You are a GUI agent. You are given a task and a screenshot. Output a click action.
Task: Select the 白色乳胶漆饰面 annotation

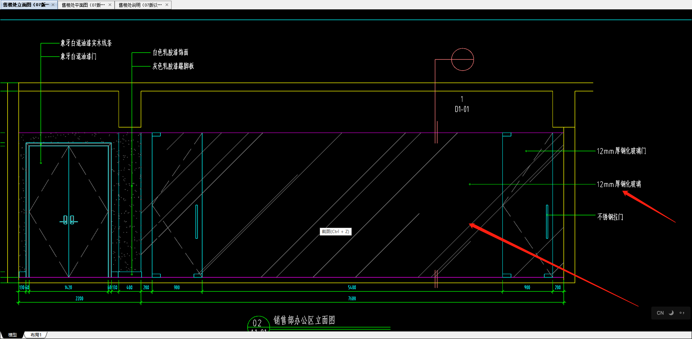point(170,53)
